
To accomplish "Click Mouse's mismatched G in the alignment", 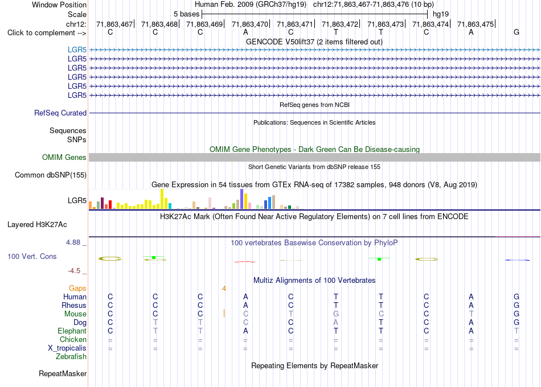I will (336, 314).
